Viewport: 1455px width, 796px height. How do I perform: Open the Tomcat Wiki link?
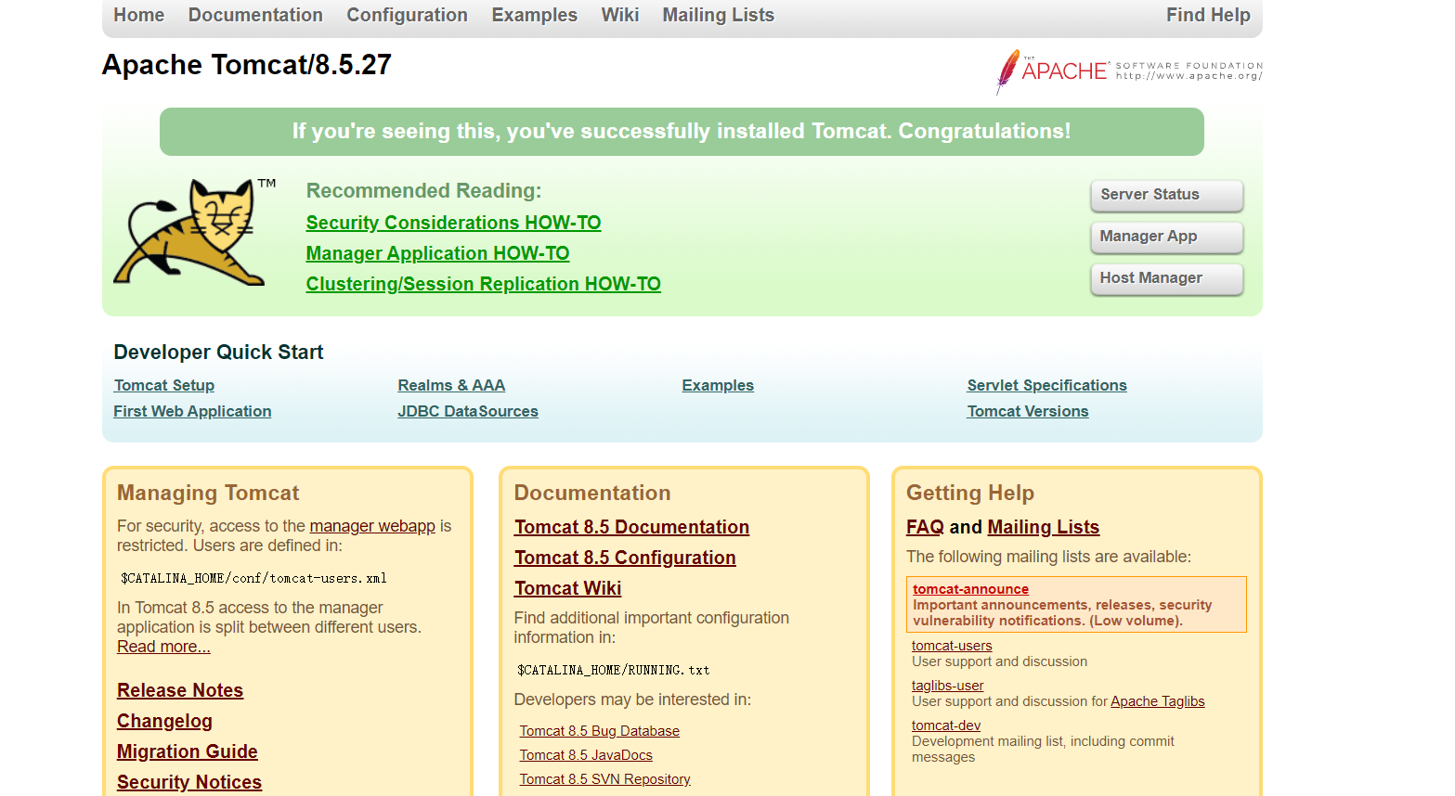[x=567, y=588]
